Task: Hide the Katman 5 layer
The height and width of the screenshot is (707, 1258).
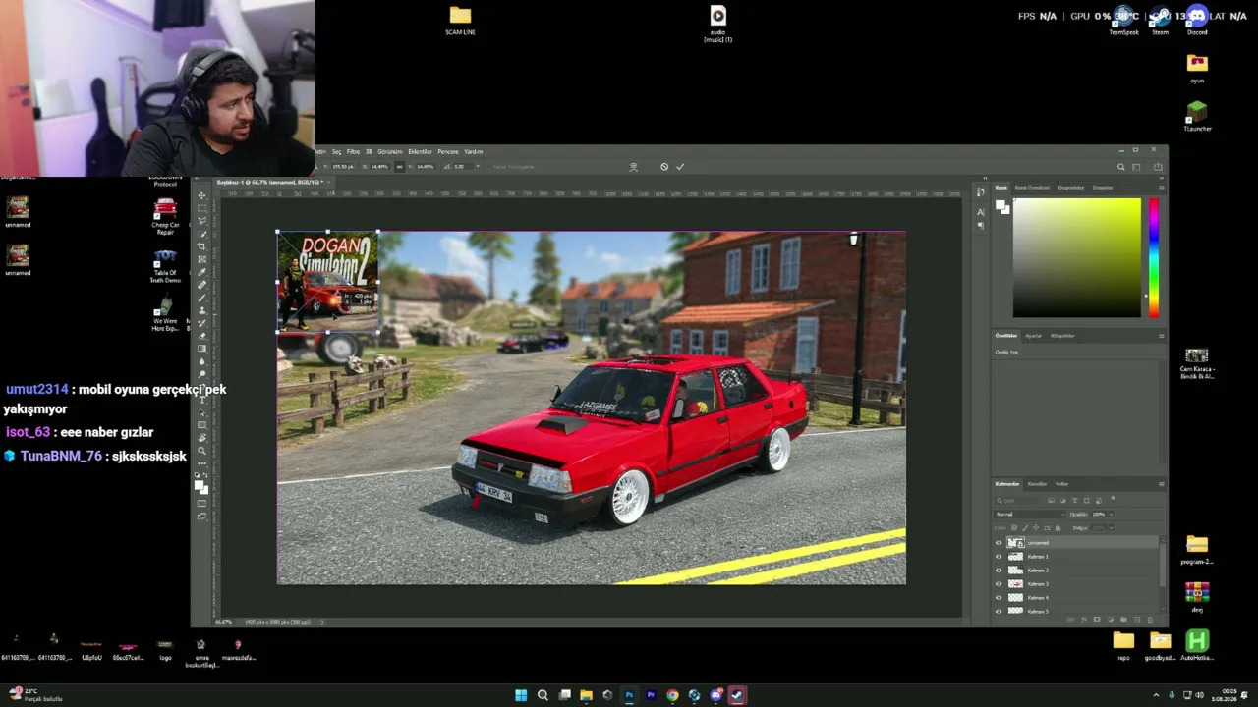Action: coord(999,612)
